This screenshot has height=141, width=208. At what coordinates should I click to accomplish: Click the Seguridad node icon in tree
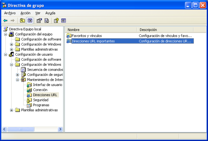click(29, 100)
